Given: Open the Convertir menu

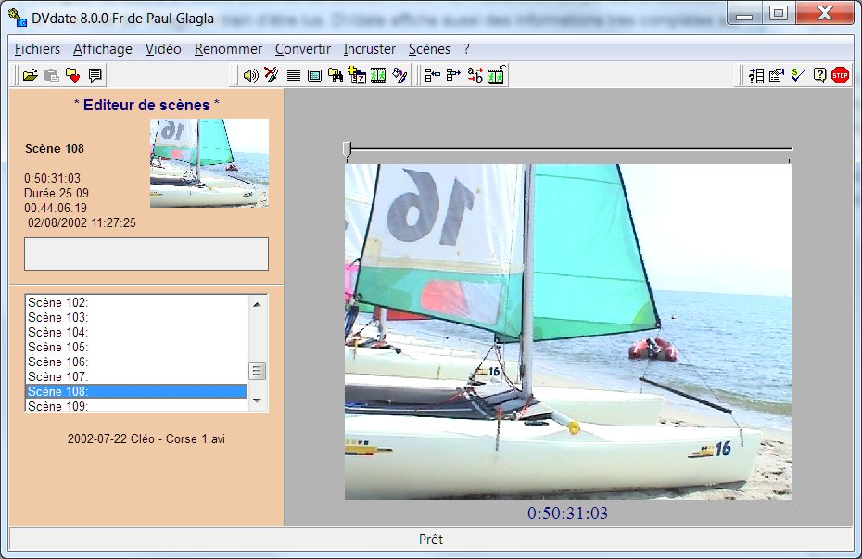Looking at the screenshot, I should coord(301,49).
